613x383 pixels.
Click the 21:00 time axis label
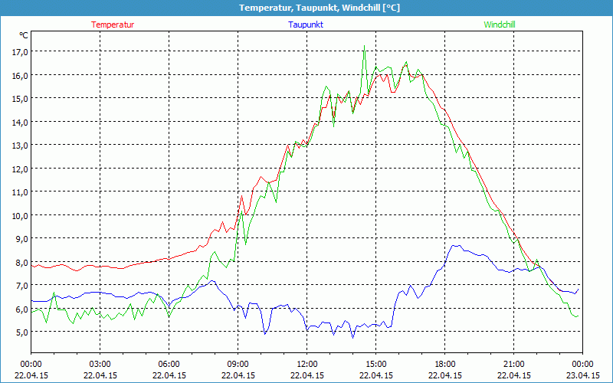coord(513,364)
